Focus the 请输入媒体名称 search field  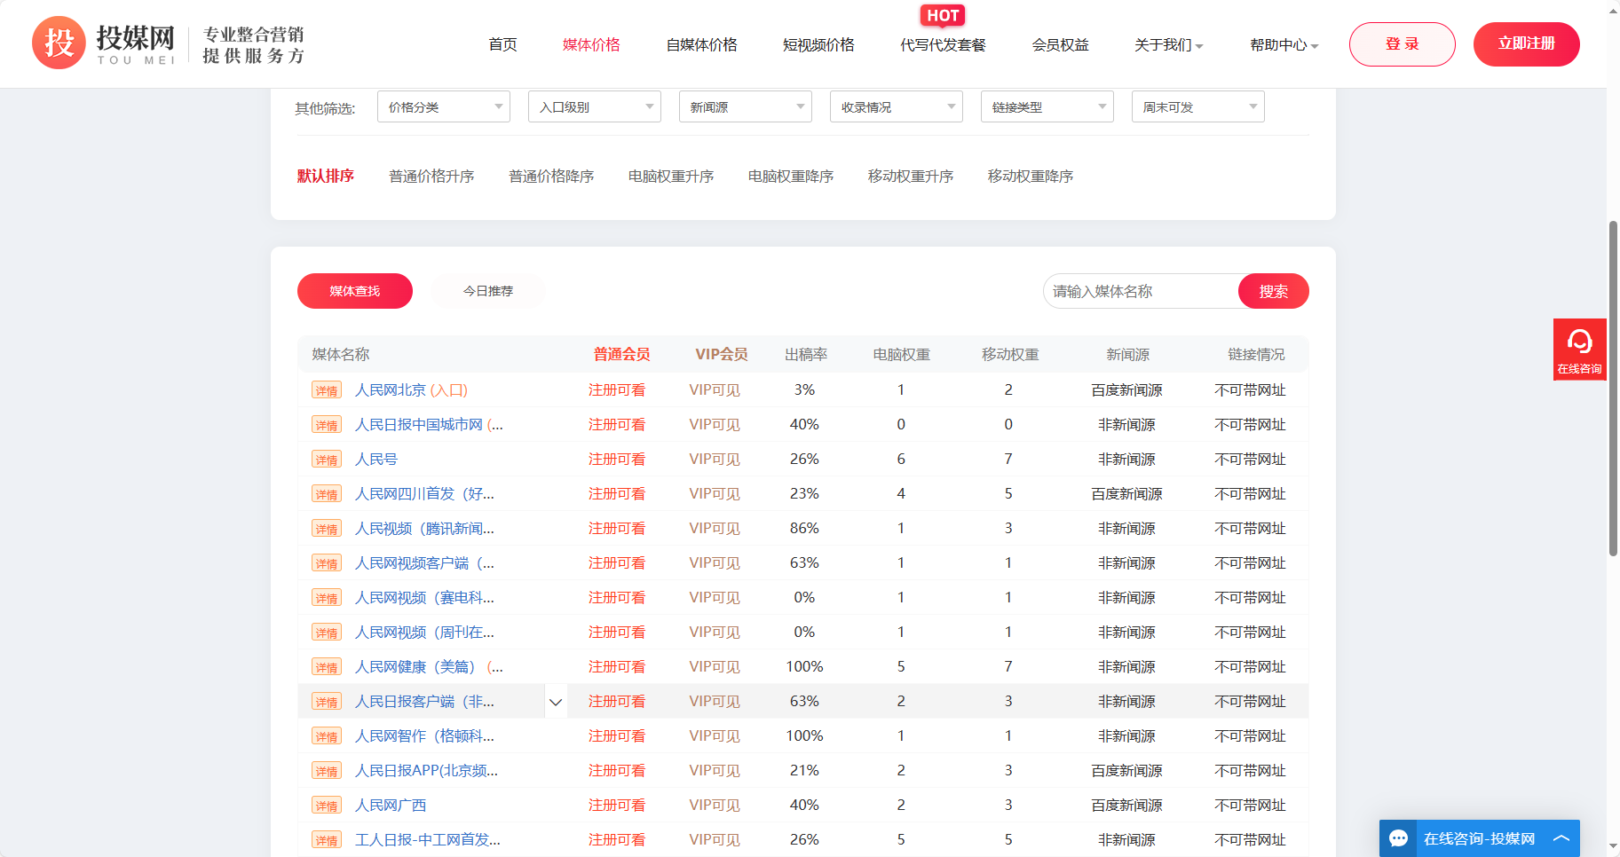(1141, 291)
